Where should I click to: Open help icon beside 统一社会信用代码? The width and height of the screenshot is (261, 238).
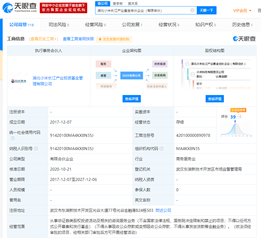[x=13, y=138]
